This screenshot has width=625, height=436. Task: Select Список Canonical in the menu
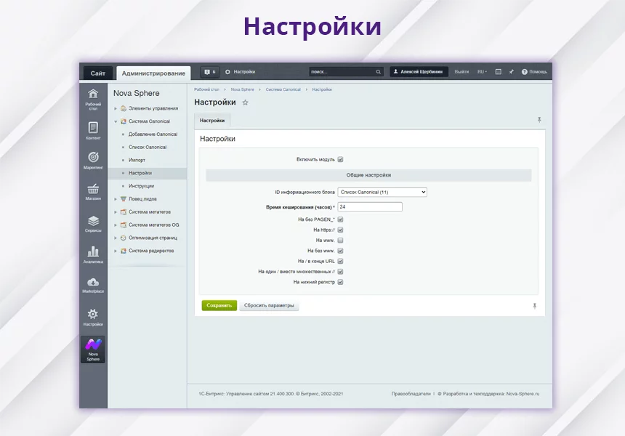[x=148, y=148]
